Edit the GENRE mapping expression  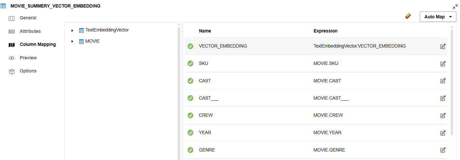click(x=443, y=150)
